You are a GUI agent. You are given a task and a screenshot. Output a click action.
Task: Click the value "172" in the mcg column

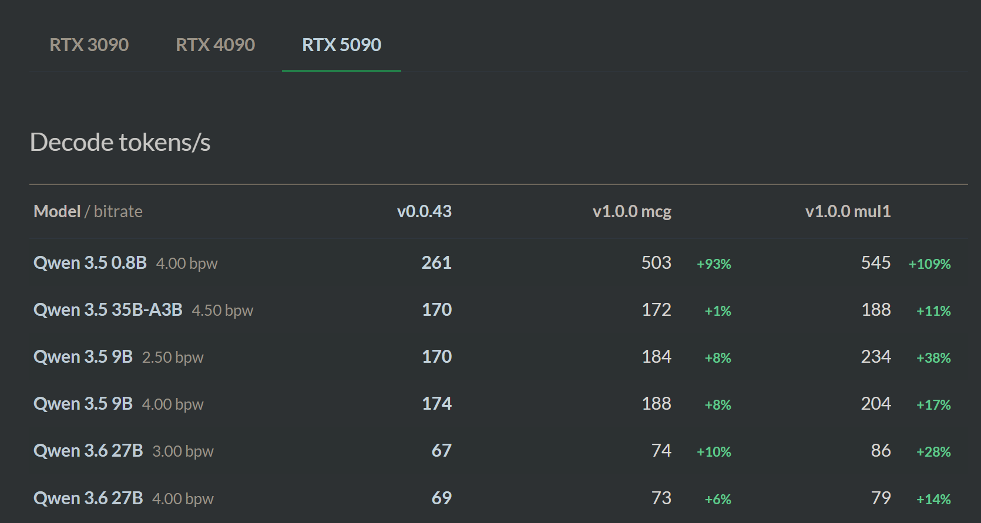tap(657, 310)
